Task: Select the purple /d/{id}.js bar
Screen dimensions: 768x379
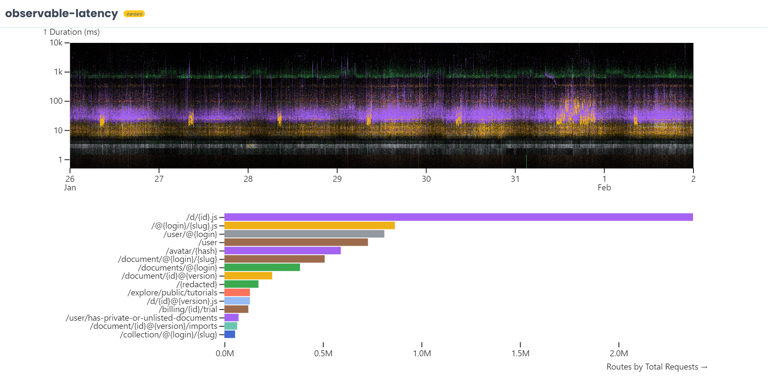Action: (459, 217)
